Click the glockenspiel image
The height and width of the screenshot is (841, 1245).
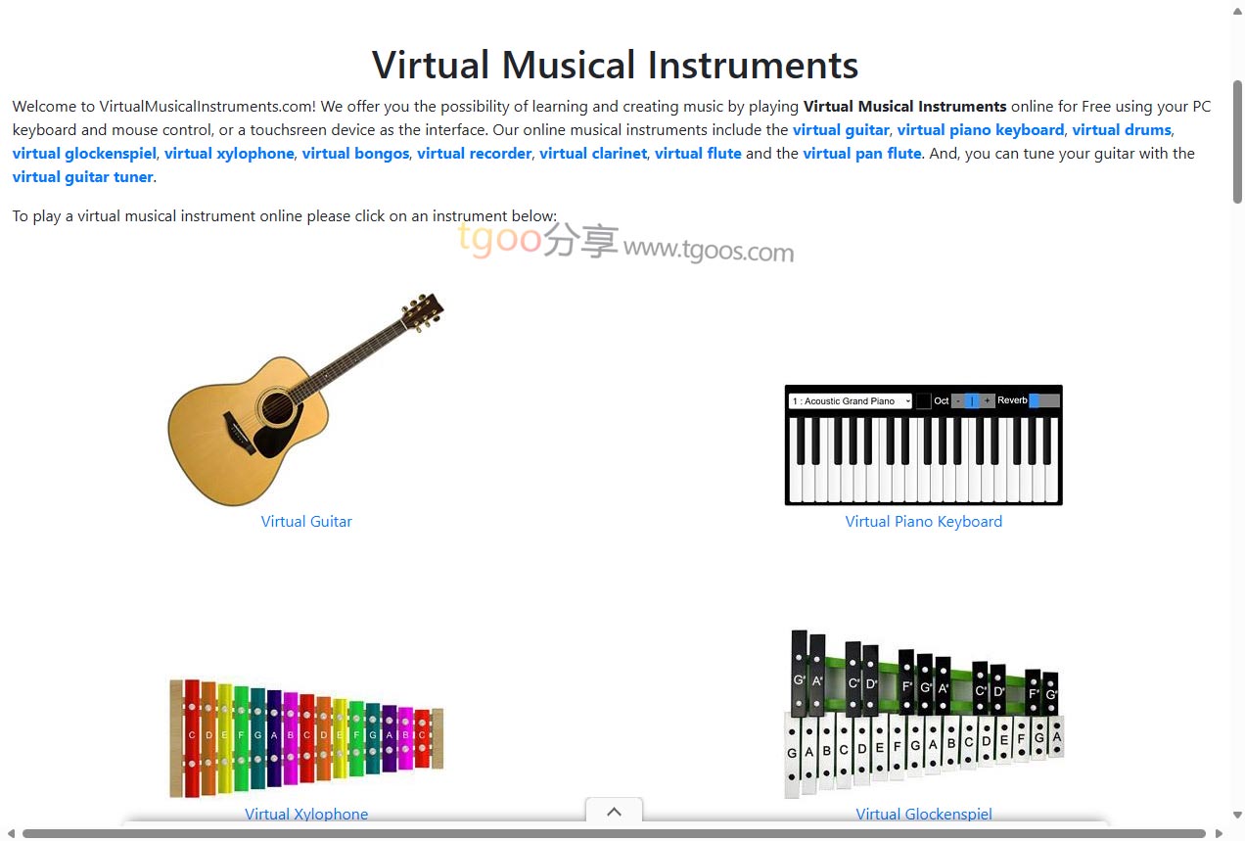coord(923,715)
